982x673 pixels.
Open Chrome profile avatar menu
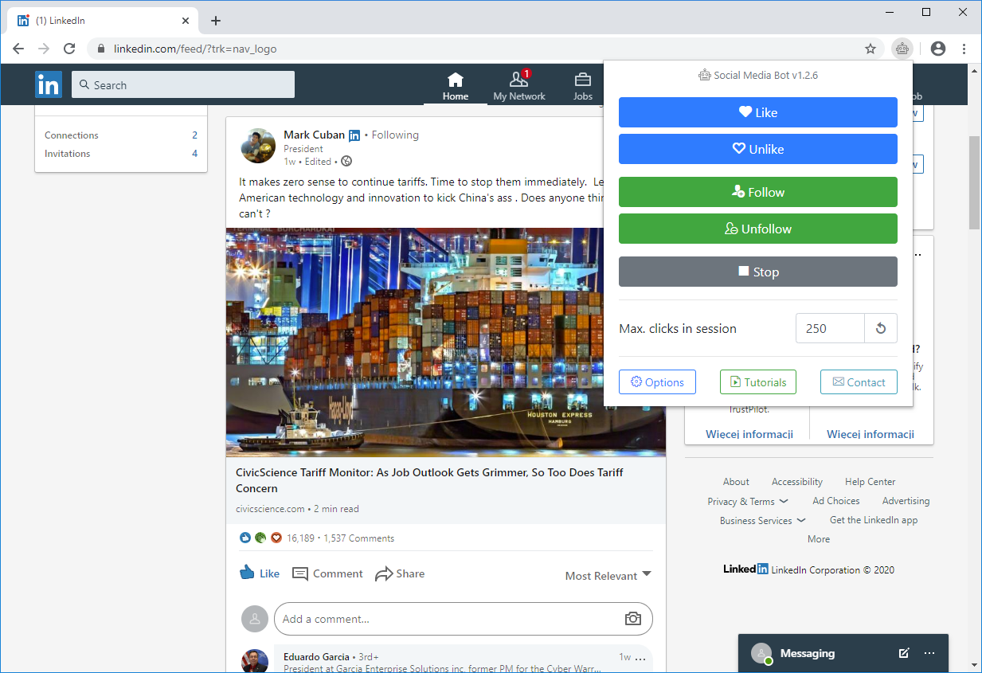(938, 49)
